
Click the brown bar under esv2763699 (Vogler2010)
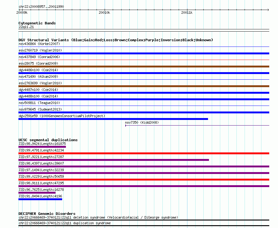[144, 86]
